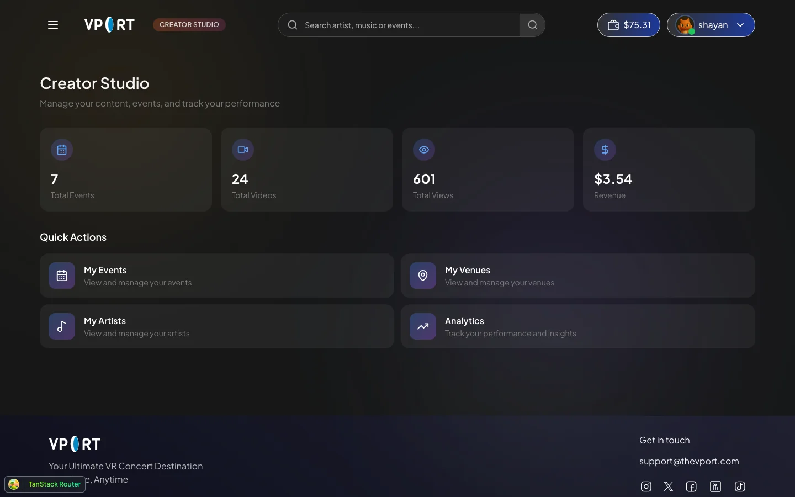Screen dimensions: 795x497
Task: Click the My Events calendar icon
Action: point(62,276)
